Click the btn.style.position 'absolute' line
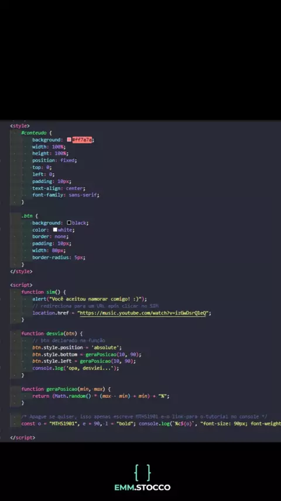Viewport: 281px width, 501px height. click(x=77, y=348)
